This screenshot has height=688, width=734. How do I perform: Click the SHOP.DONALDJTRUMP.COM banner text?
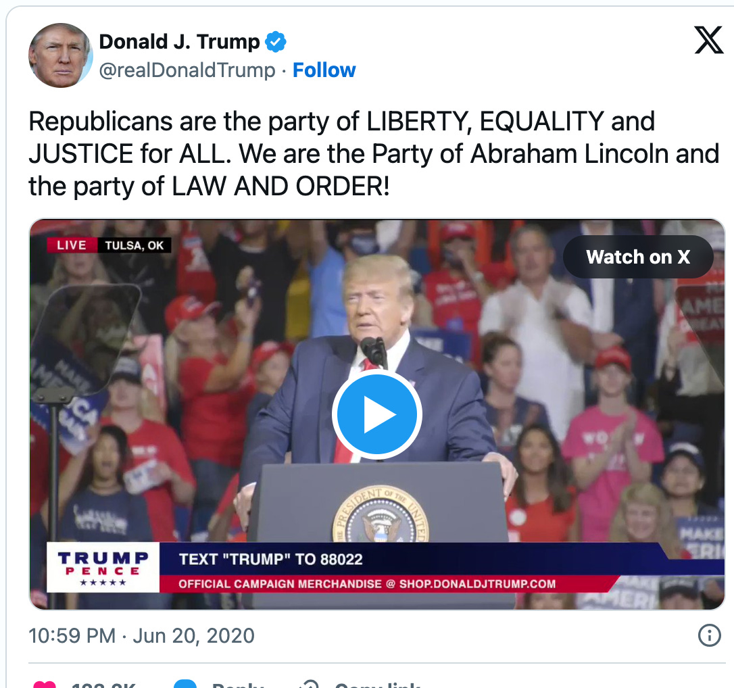point(477,584)
